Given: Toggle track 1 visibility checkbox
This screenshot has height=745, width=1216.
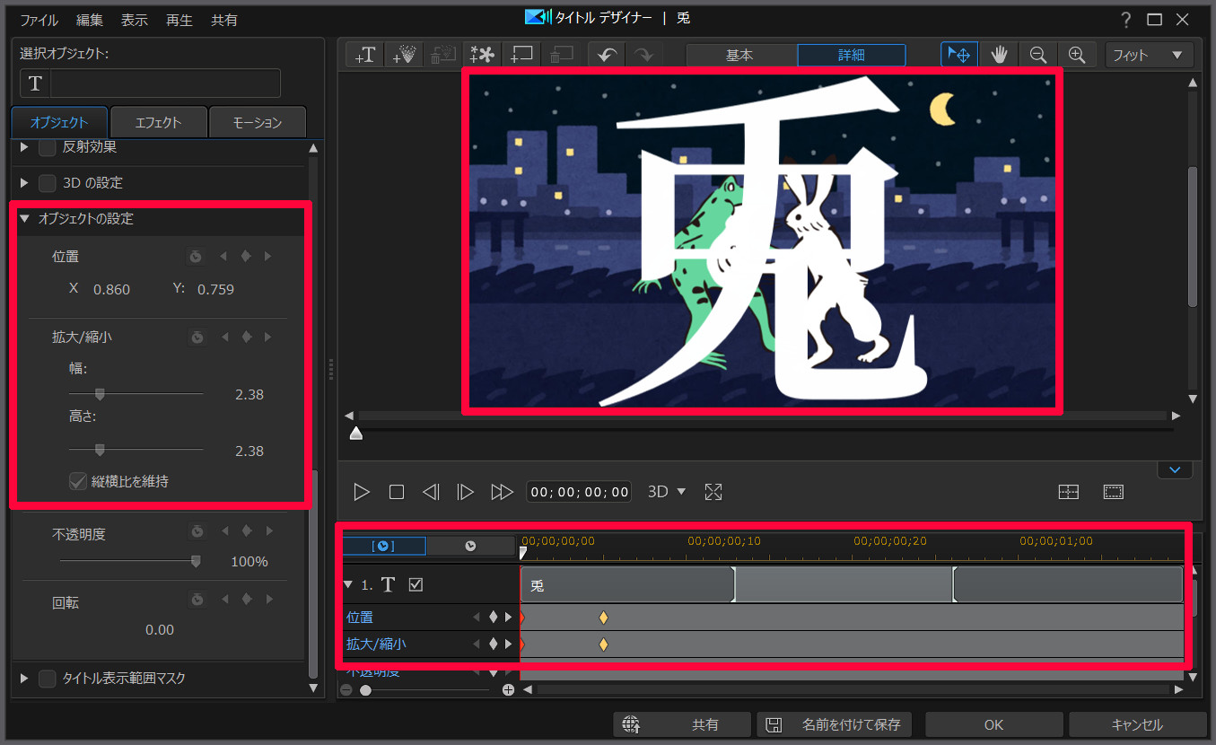Looking at the screenshot, I should click(416, 585).
